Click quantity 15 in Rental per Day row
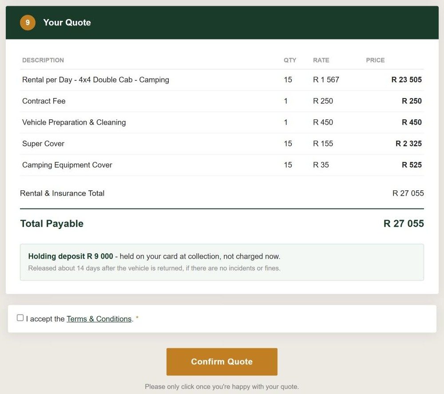The image size is (444, 394). point(288,80)
